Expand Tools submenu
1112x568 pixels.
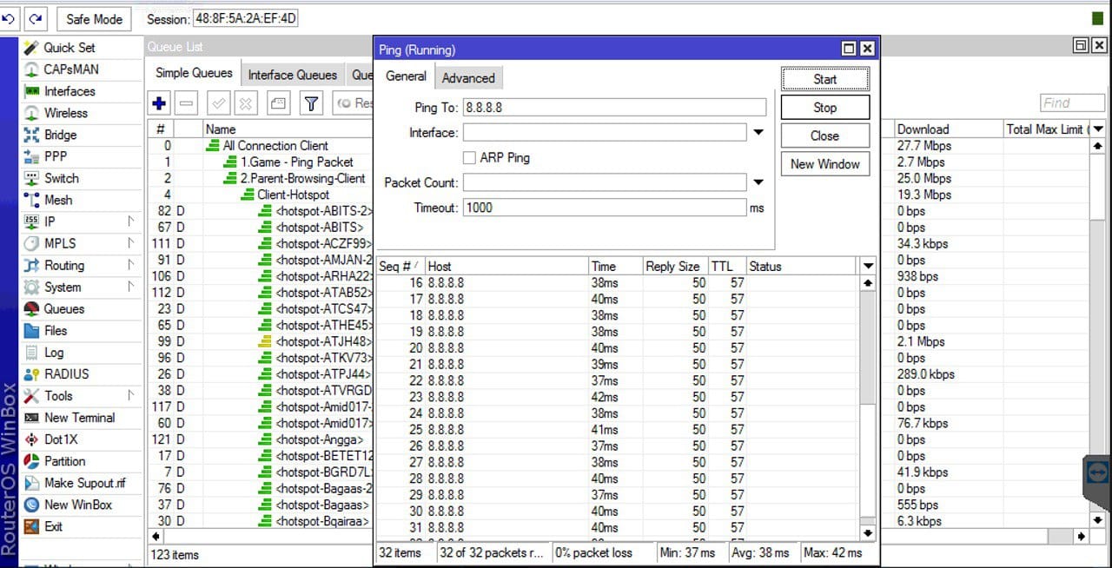pos(131,395)
